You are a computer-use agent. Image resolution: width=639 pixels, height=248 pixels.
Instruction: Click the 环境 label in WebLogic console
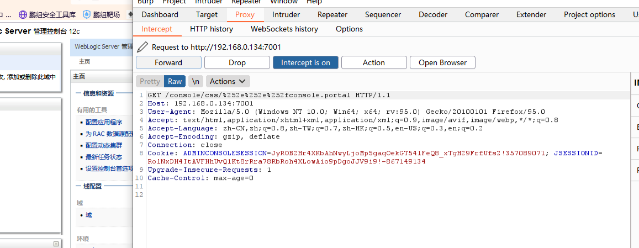[x=83, y=239]
